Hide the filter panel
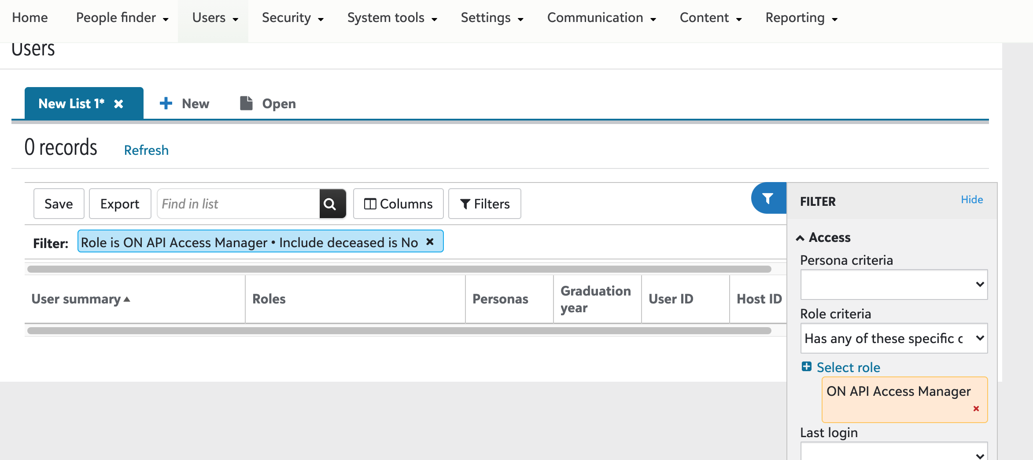Image resolution: width=1033 pixels, height=460 pixels. [972, 200]
